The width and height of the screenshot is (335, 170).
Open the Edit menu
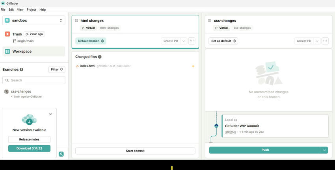pyautogui.click(x=11, y=9)
